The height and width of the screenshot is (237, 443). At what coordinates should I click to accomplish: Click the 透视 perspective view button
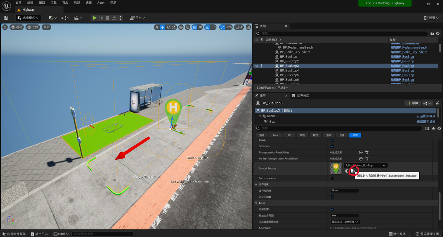tap(16, 27)
